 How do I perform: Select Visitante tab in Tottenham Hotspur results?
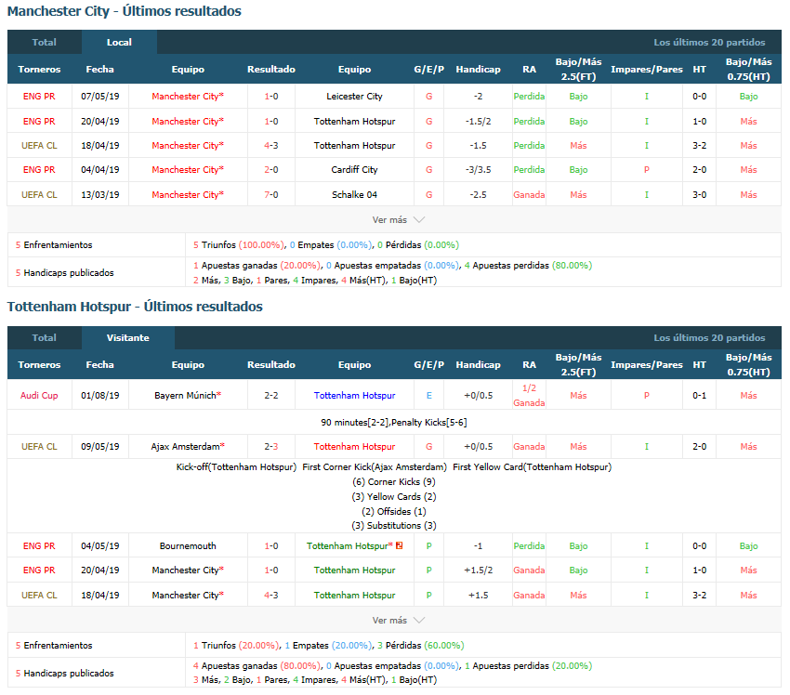click(x=128, y=338)
